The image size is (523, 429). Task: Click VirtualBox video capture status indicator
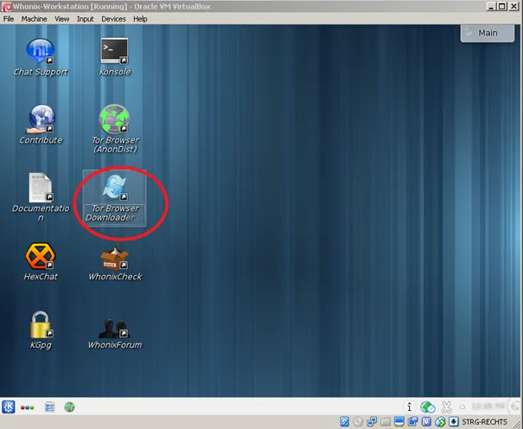pos(412,422)
